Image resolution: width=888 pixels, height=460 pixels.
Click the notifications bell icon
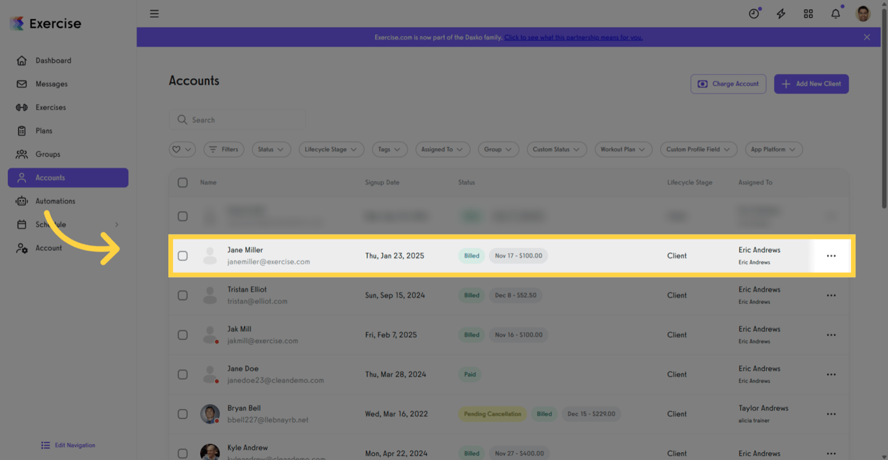pos(835,13)
